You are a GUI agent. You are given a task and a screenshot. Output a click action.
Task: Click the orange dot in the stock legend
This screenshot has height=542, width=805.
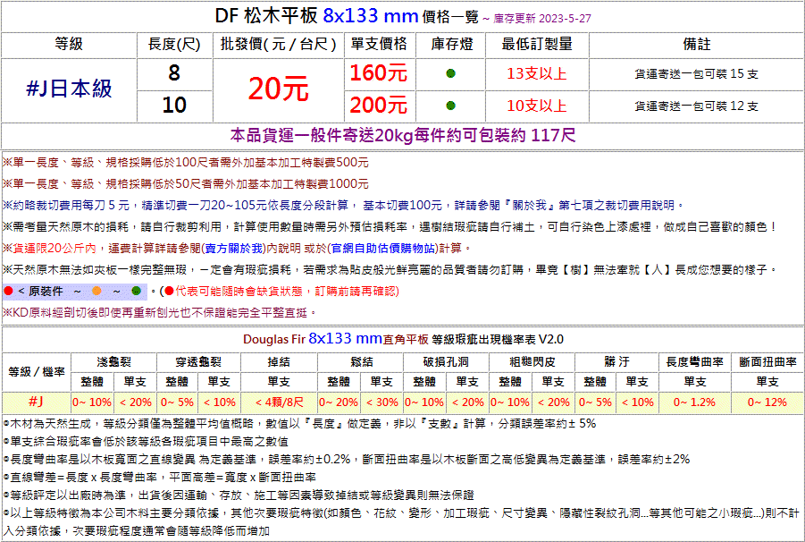[x=96, y=292]
